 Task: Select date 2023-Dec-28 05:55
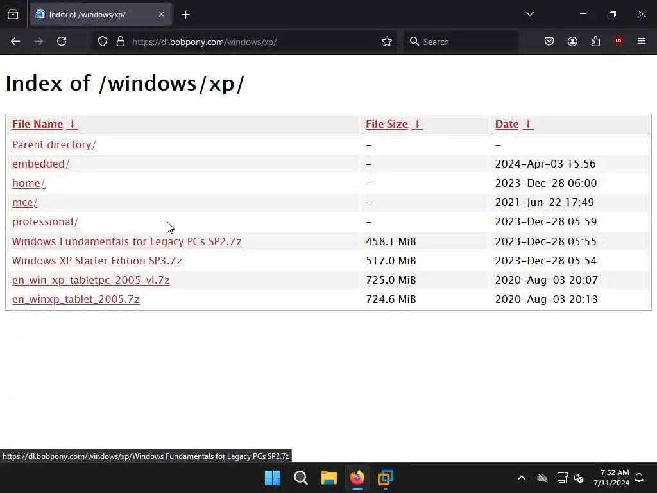click(x=546, y=241)
